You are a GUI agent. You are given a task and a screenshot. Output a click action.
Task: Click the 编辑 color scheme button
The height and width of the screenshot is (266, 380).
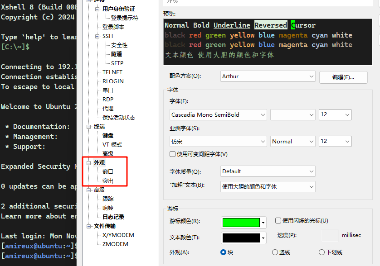point(342,77)
